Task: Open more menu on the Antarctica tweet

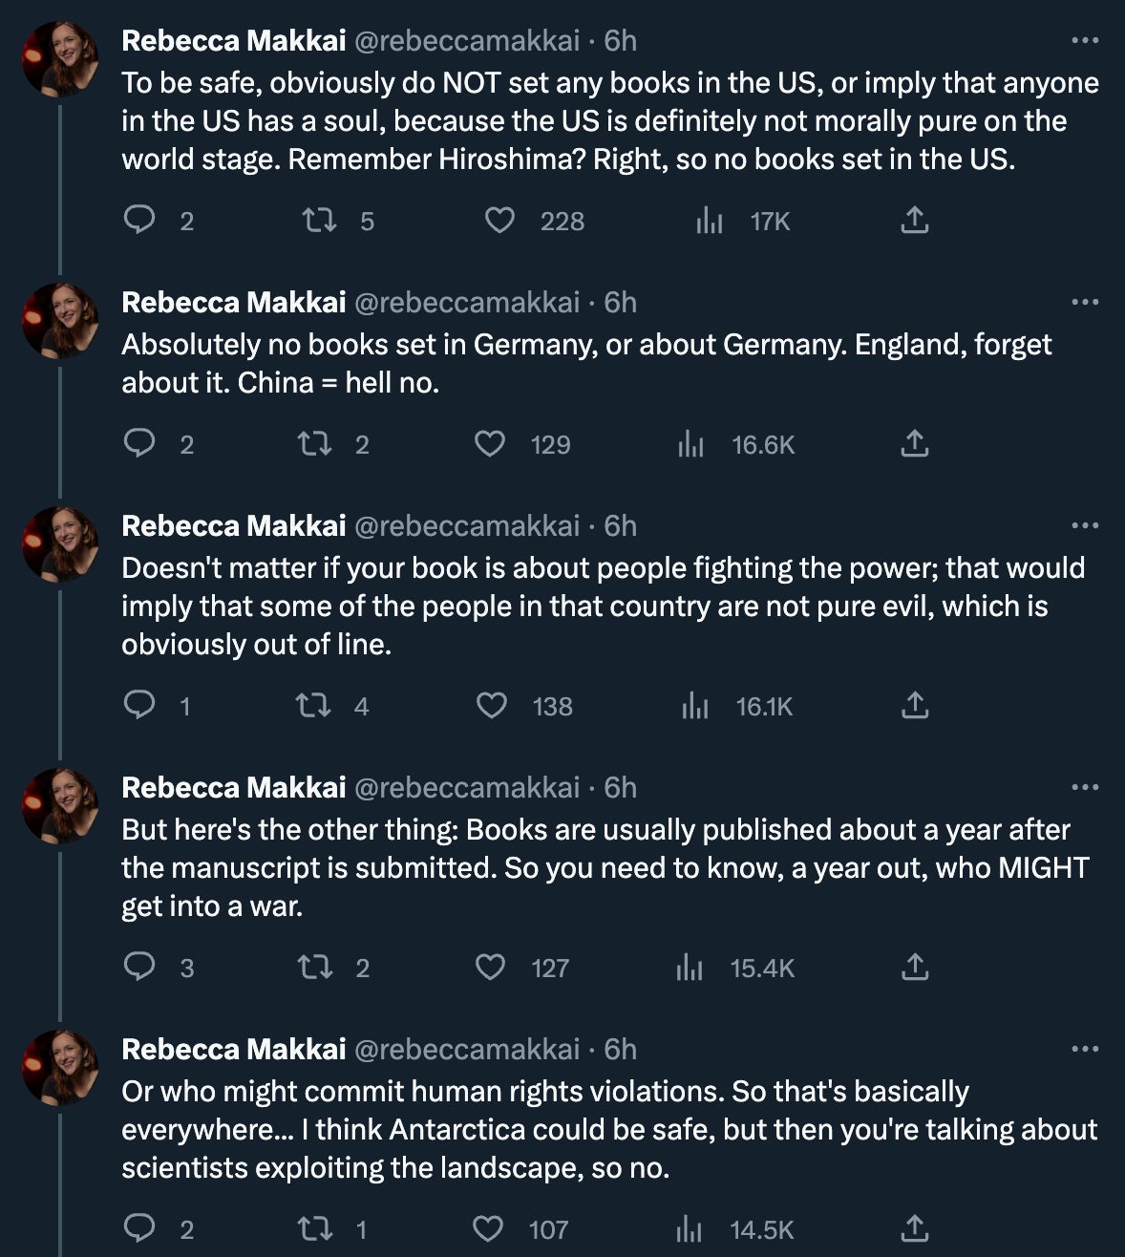Action: [1085, 1050]
